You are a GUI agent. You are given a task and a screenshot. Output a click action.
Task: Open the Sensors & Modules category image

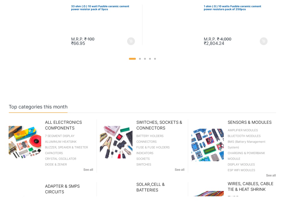tap(208, 145)
